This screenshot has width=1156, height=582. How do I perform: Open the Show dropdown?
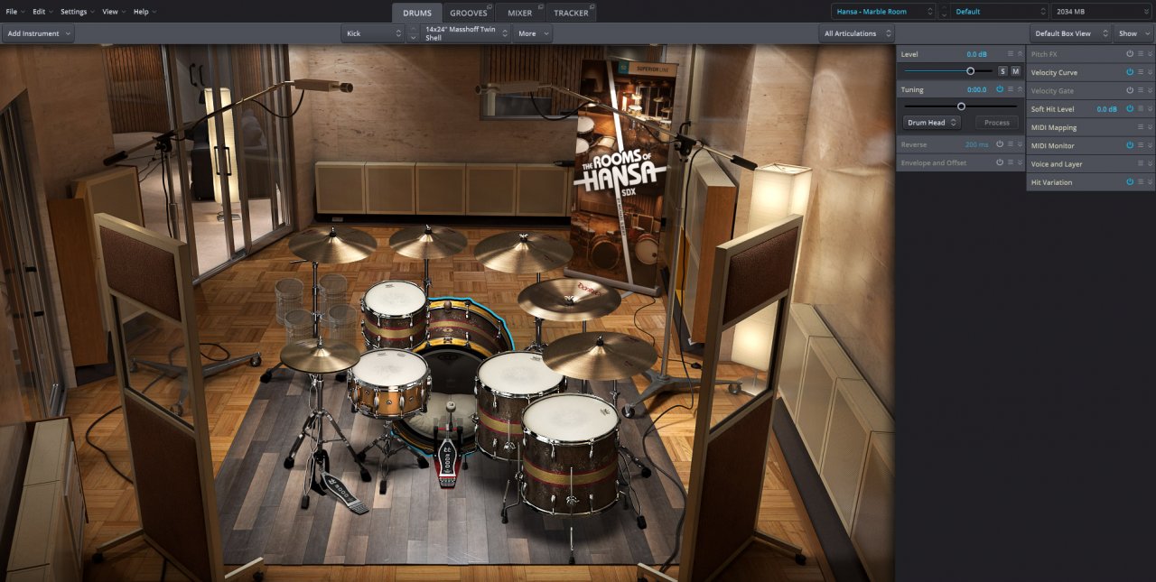point(1133,33)
